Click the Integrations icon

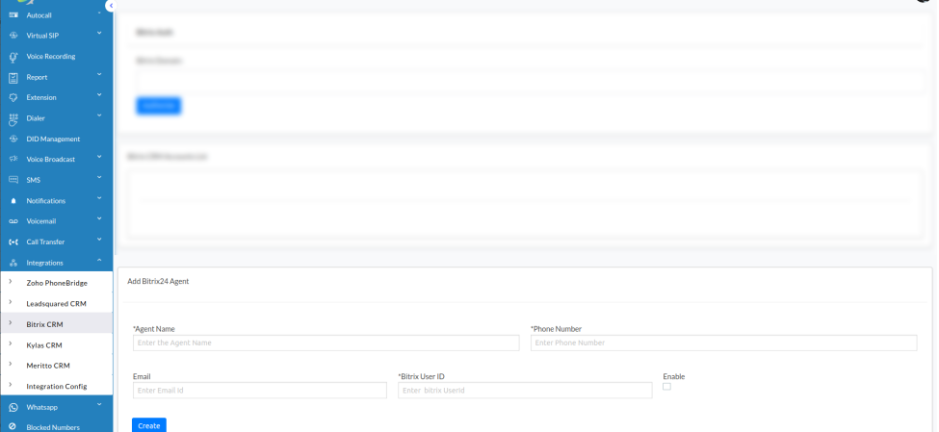pos(13,263)
